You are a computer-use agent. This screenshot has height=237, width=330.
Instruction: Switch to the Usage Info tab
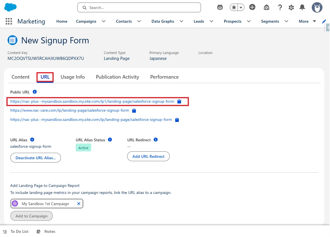click(73, 77)
